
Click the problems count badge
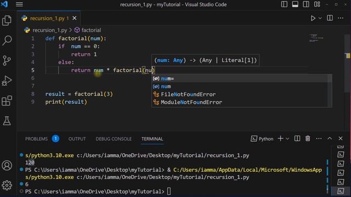click(x=55, y=138)
